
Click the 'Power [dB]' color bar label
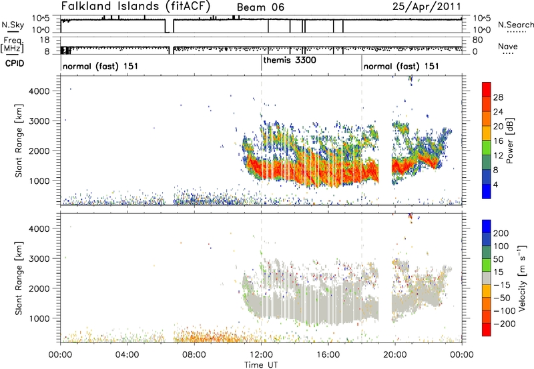click(x=510, y=141)
